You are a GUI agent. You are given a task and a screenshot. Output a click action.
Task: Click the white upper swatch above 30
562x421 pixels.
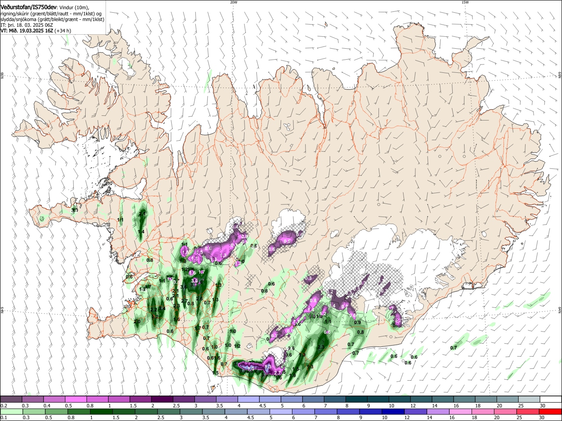(x=551, y=400)
